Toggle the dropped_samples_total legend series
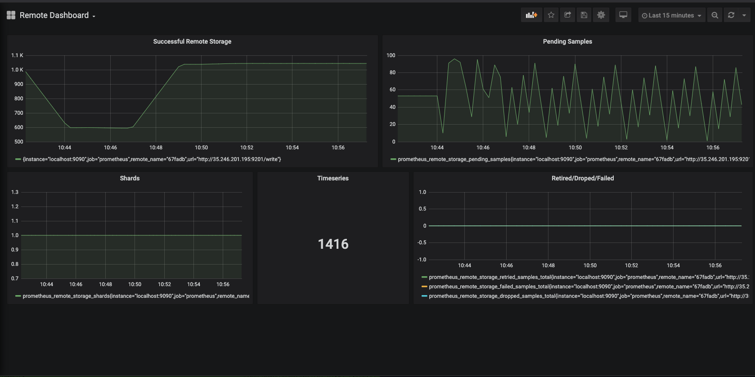This screenshot has width=755, height=377. coord(589,296)
